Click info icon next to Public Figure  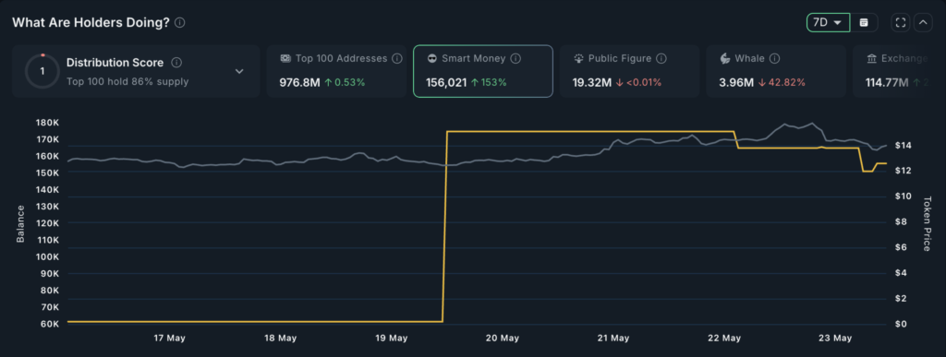click(661, 59)
